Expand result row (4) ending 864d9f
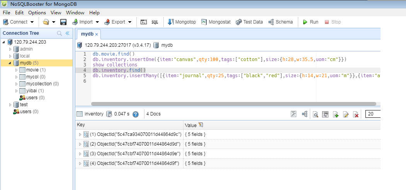 coord(80,163)
